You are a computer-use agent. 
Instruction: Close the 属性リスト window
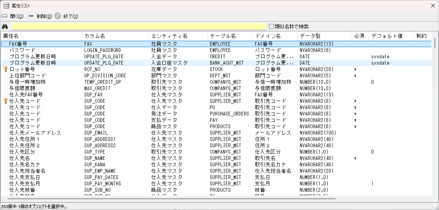(433, 6)
